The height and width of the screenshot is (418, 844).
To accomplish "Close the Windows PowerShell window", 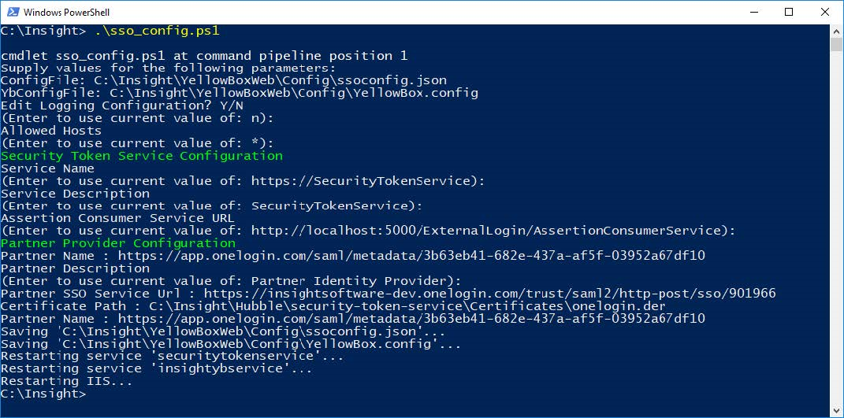I will coord(825,13).
